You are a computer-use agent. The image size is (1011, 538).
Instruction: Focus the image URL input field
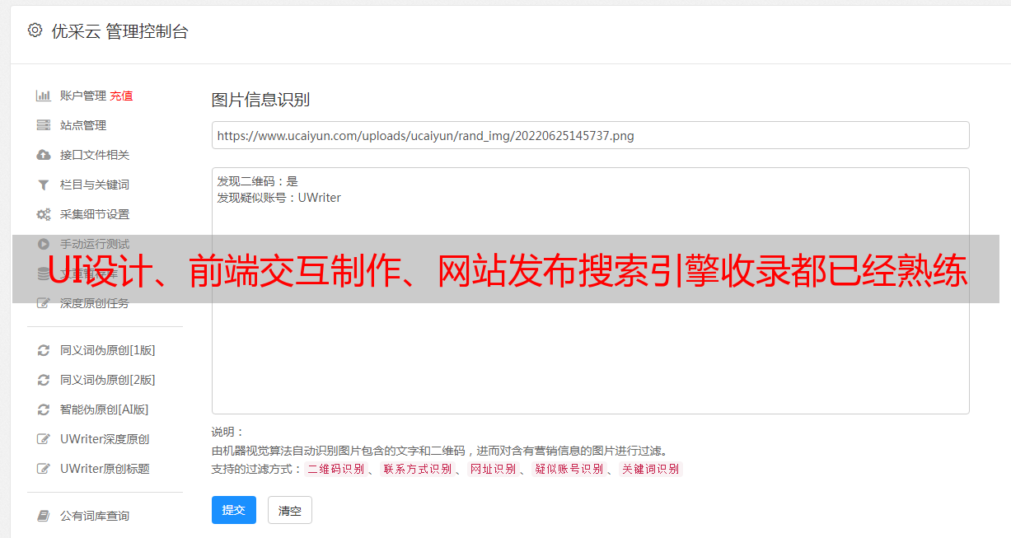[x=590, y=135]
